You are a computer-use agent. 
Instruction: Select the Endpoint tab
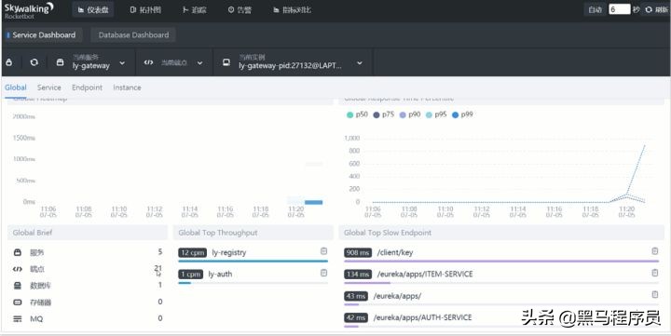87,87
